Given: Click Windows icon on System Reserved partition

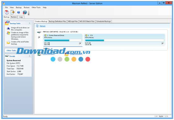Looking at the screenshot, I should pos(45,36).
